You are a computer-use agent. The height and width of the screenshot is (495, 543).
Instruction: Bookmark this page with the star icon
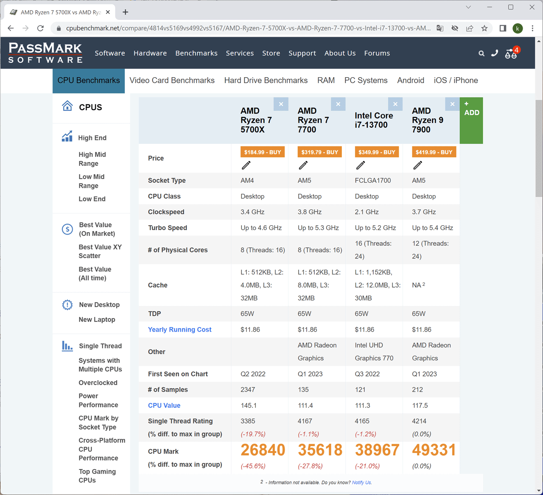pos(484,28)
